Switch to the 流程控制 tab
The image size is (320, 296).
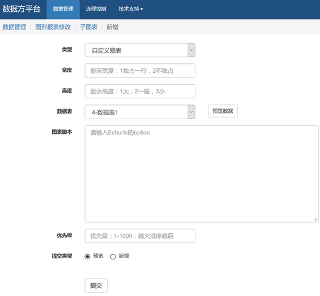tap(96, 9)
